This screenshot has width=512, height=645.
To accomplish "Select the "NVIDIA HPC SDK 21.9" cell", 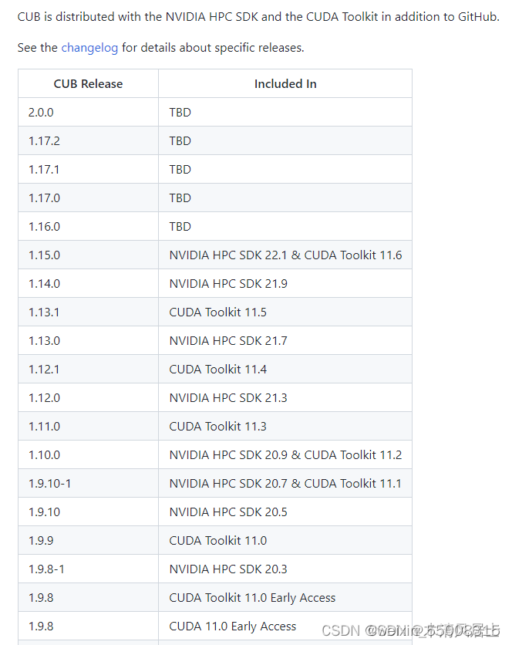I will pyautogui.click(x=285, y=283).
